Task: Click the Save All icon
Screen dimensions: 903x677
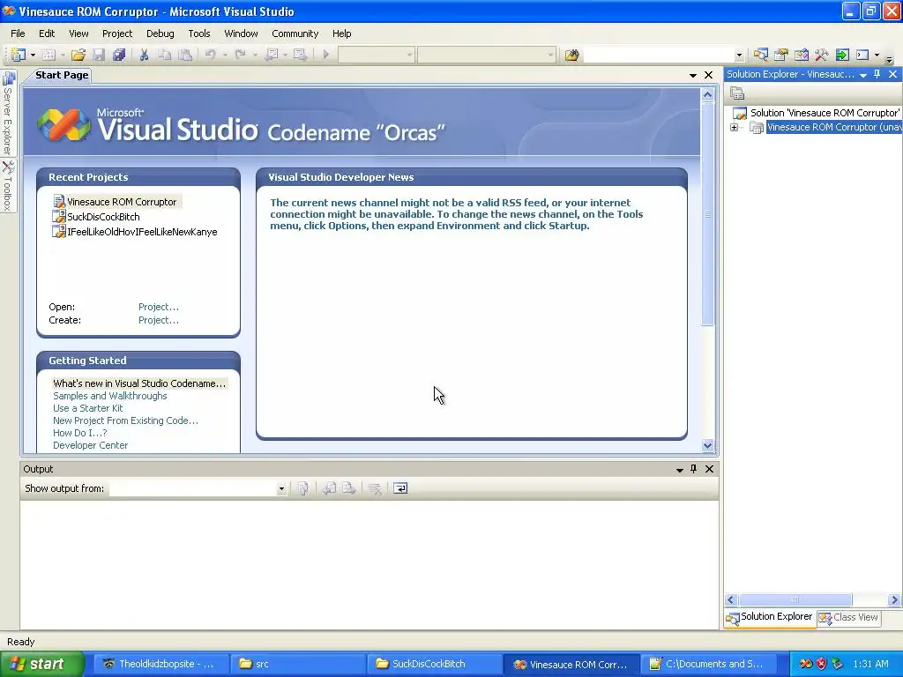Action: click(119, 55)
